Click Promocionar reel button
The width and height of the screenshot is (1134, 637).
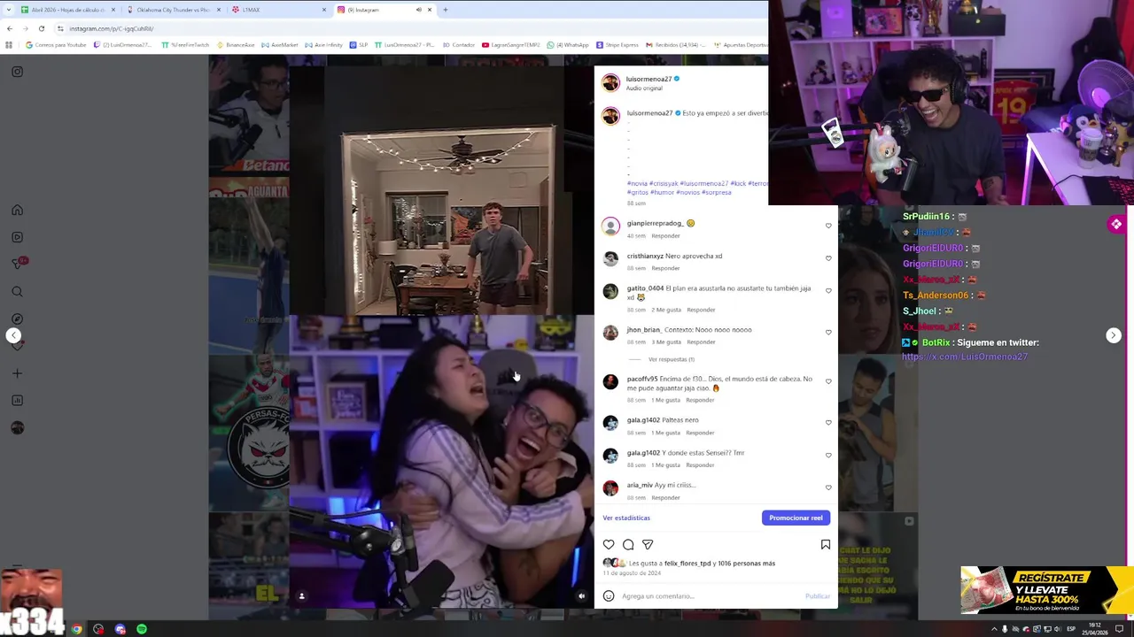(x=796, y=518)
